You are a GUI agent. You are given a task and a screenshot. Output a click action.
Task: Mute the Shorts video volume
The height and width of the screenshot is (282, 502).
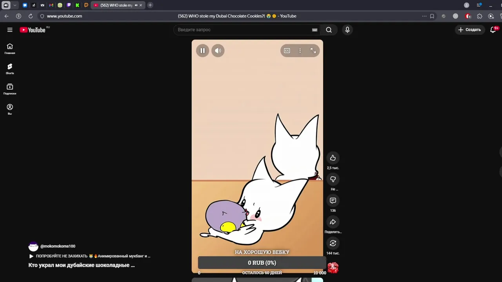coord(218,51)
